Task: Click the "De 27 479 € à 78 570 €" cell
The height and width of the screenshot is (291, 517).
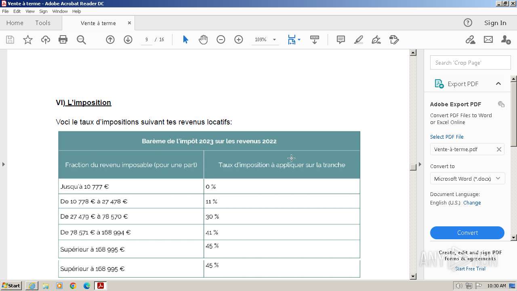Action: 131,216
